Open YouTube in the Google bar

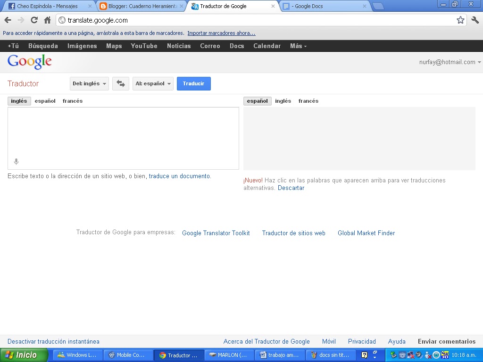[x=144, y=46]
